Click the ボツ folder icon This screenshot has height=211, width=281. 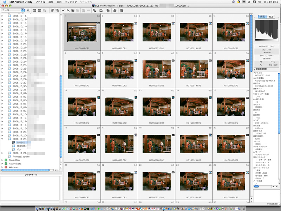[14, 149]
